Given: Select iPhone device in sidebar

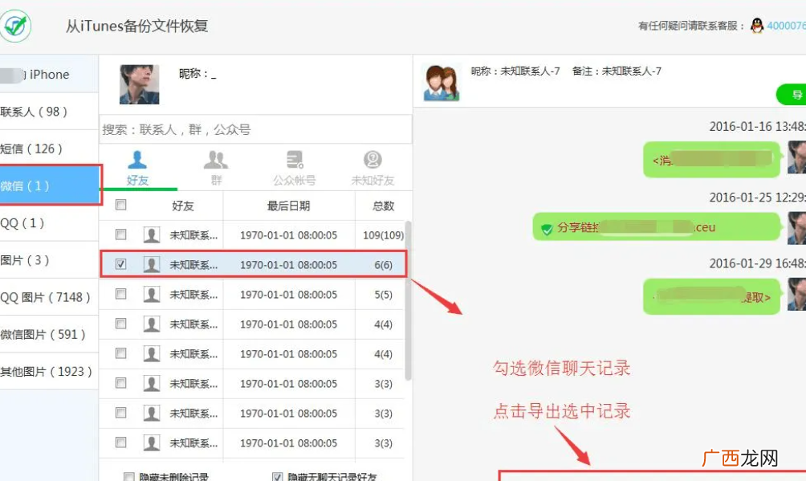Looking at the screenshot, I should pyautogui.click(x=49, y=75).
